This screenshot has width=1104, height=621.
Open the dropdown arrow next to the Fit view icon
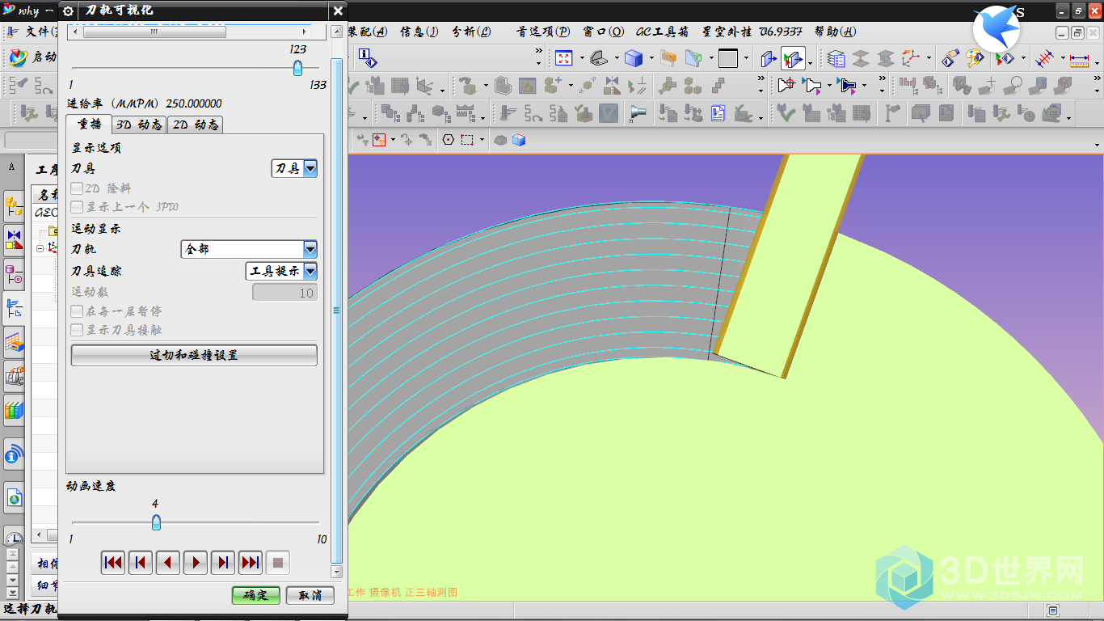point(581,59)
